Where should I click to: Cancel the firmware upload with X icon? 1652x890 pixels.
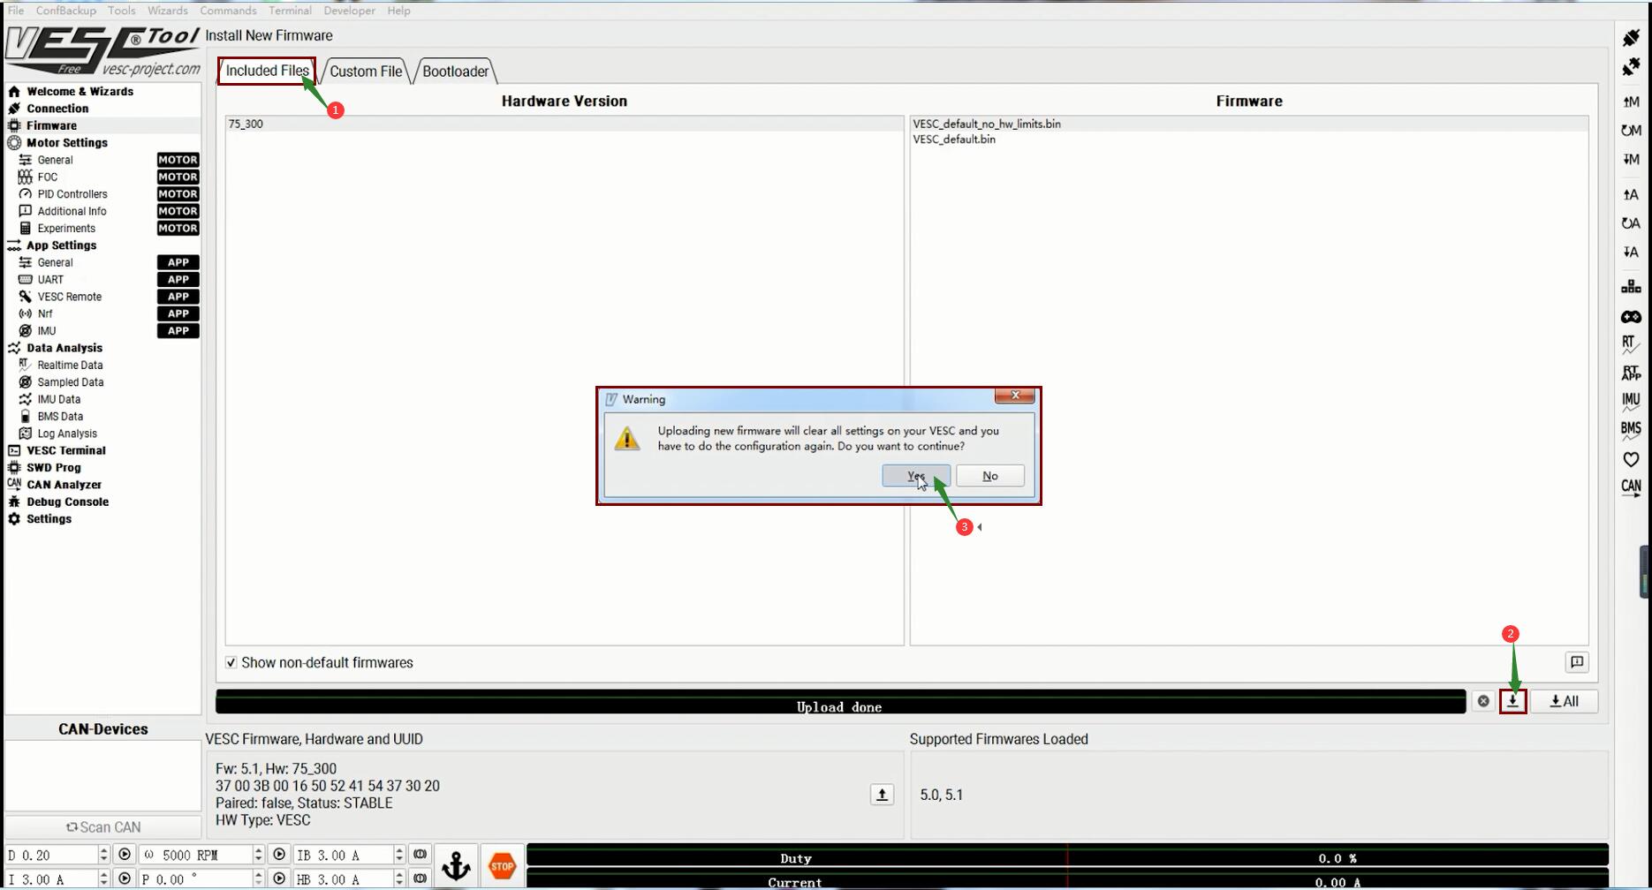click(1483, 701)
